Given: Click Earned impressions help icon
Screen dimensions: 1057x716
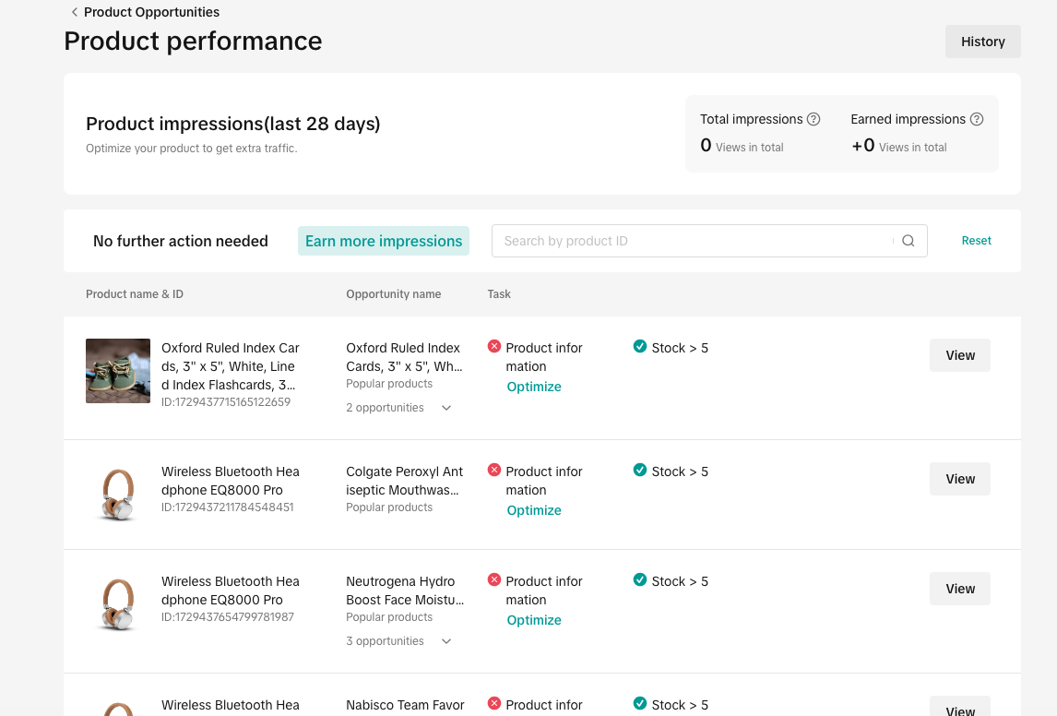Looking at the screenshot, I should tap(977, 119).
